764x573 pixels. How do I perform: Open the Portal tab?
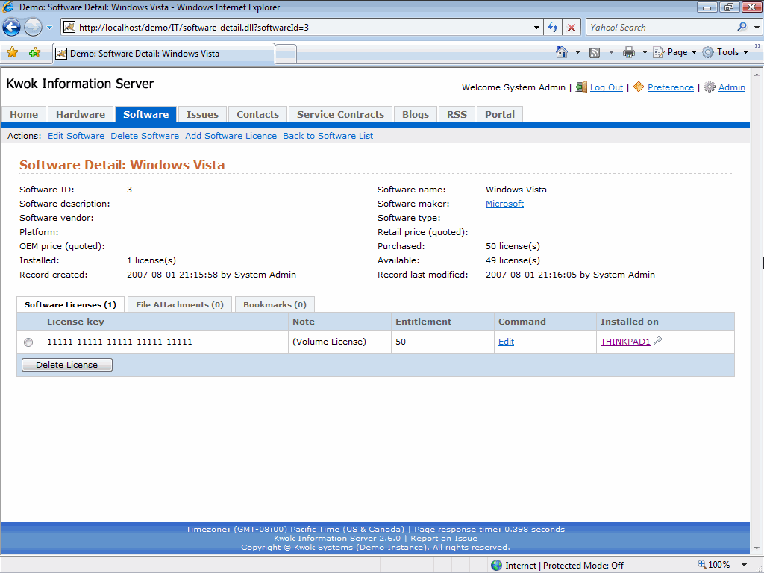(500, 114)
